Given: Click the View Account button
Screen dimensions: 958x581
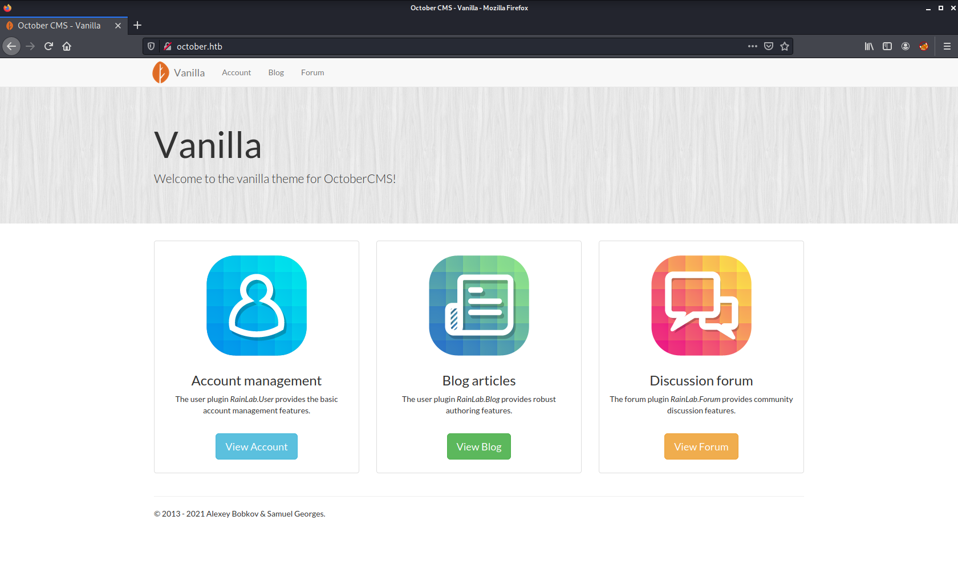Looking at the screenshot, I should pos(256,446).
